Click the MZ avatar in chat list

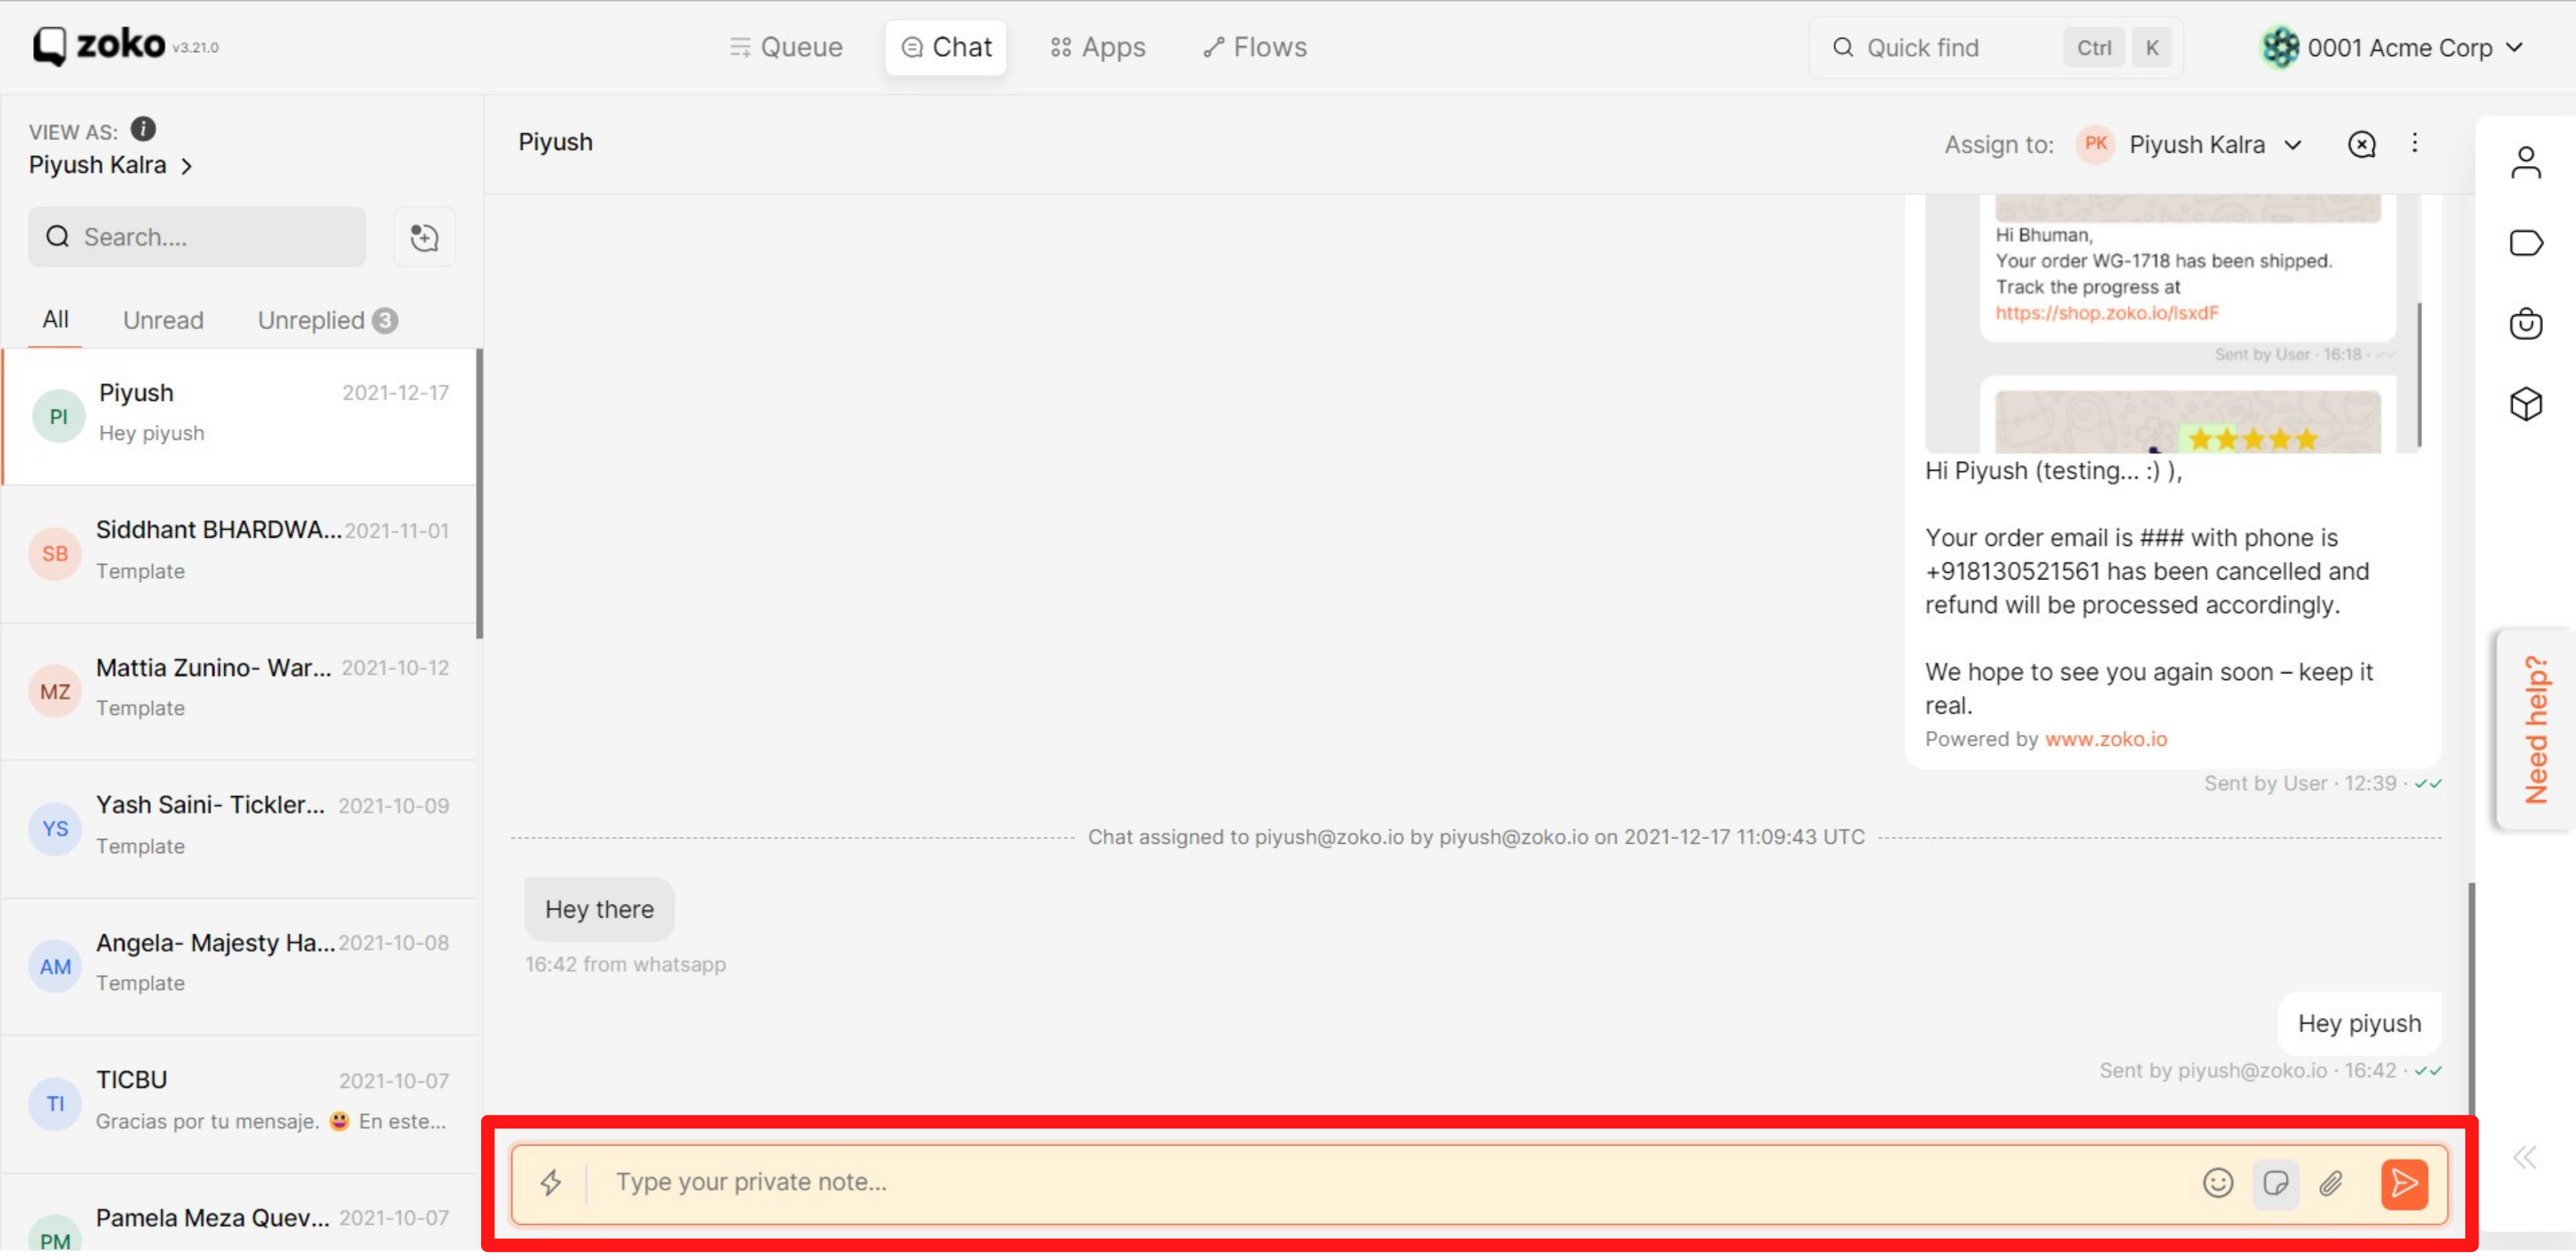55,692
